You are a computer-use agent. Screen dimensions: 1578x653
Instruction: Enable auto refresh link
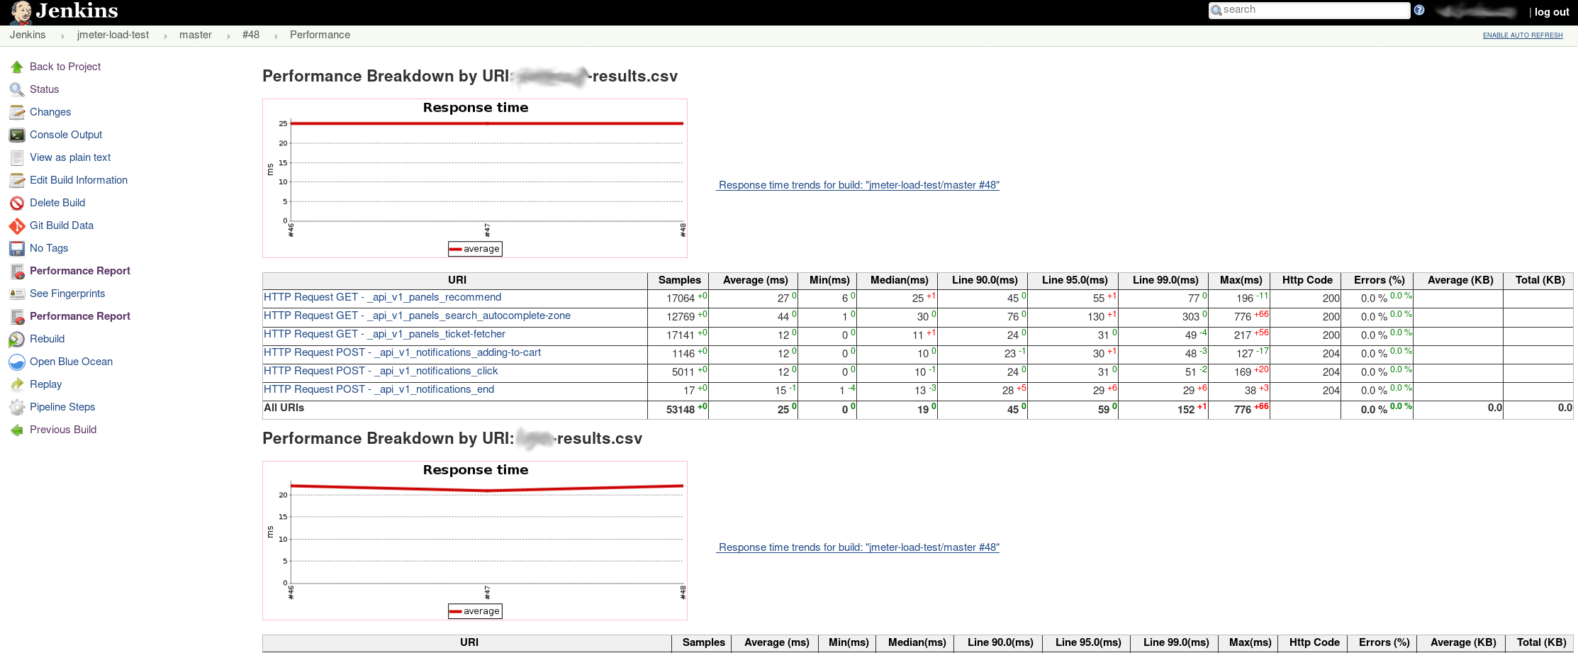coord(1522,35)
